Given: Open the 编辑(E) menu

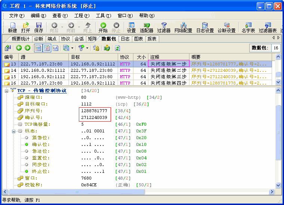Looking at the screenshot, I should click(38, 16).
